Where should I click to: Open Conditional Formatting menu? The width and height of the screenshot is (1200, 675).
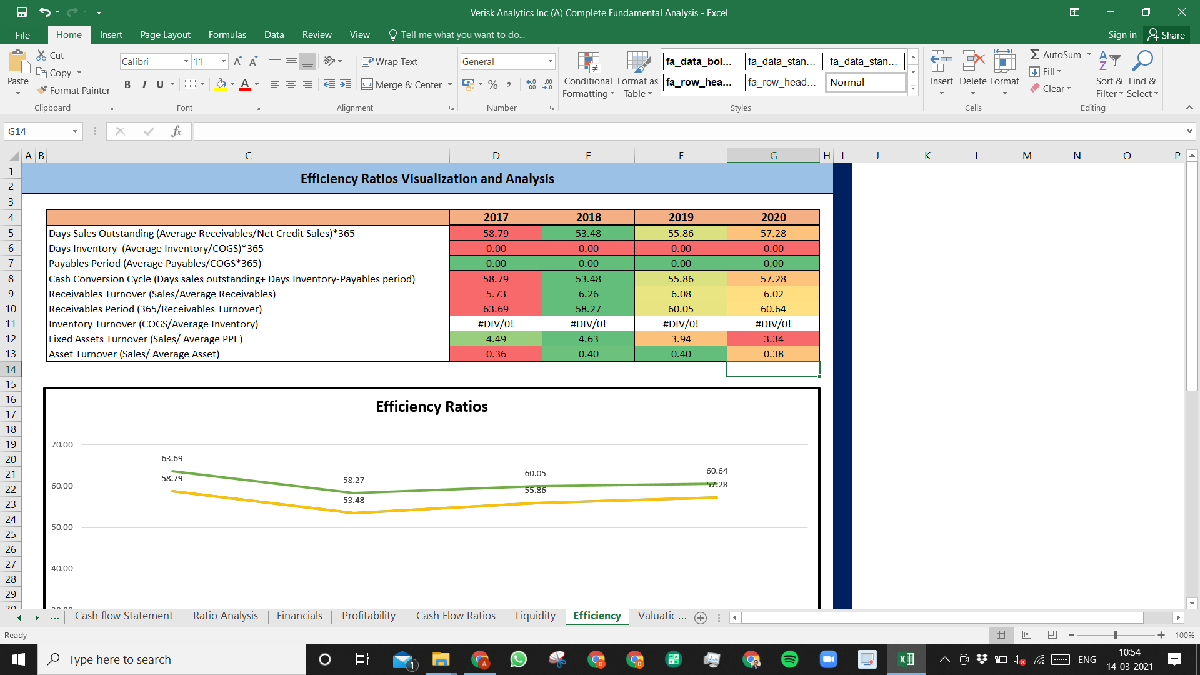(588, 74)
